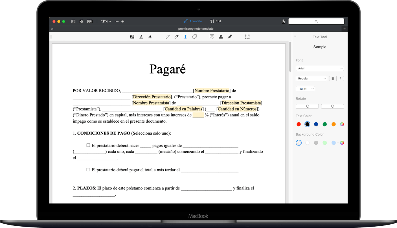Pick the red text color swatch
Viewport: 397px width, 228px height.
tap(299, 124)
